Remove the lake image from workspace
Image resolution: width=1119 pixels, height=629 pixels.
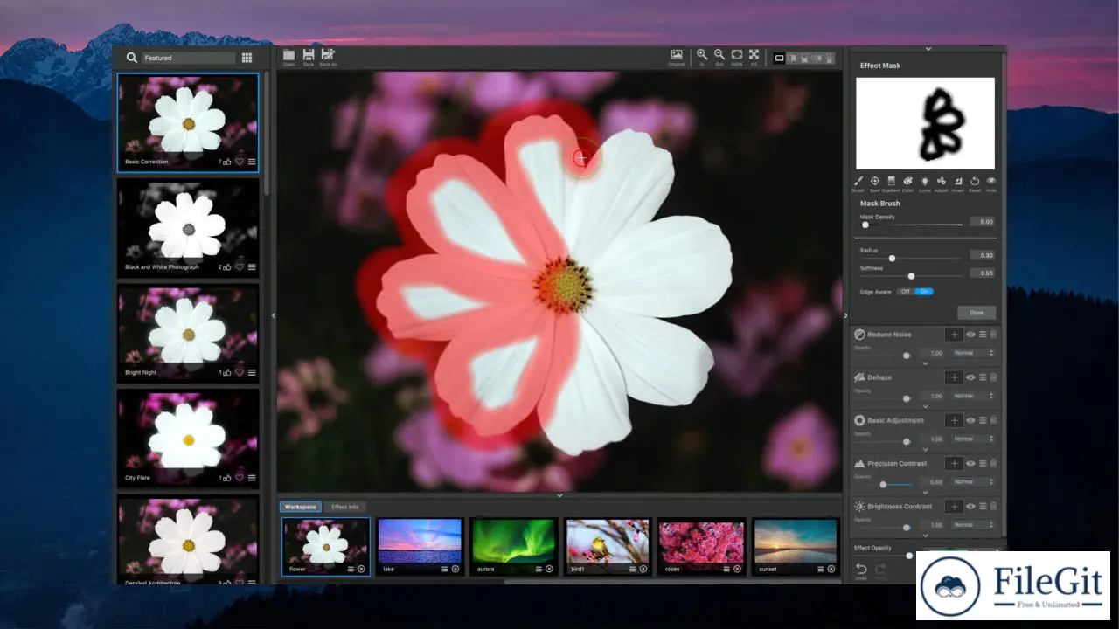click(455, 569)
